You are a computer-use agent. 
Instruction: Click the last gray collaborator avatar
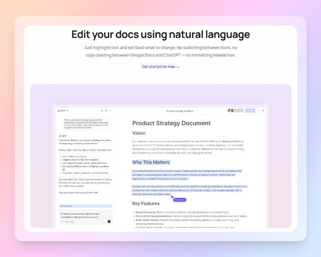pyautogui.click(x=242, y=111)
